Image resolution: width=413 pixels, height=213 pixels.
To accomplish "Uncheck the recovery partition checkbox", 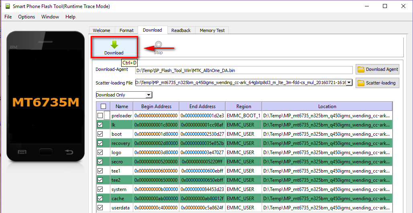I will click(100, 143).
